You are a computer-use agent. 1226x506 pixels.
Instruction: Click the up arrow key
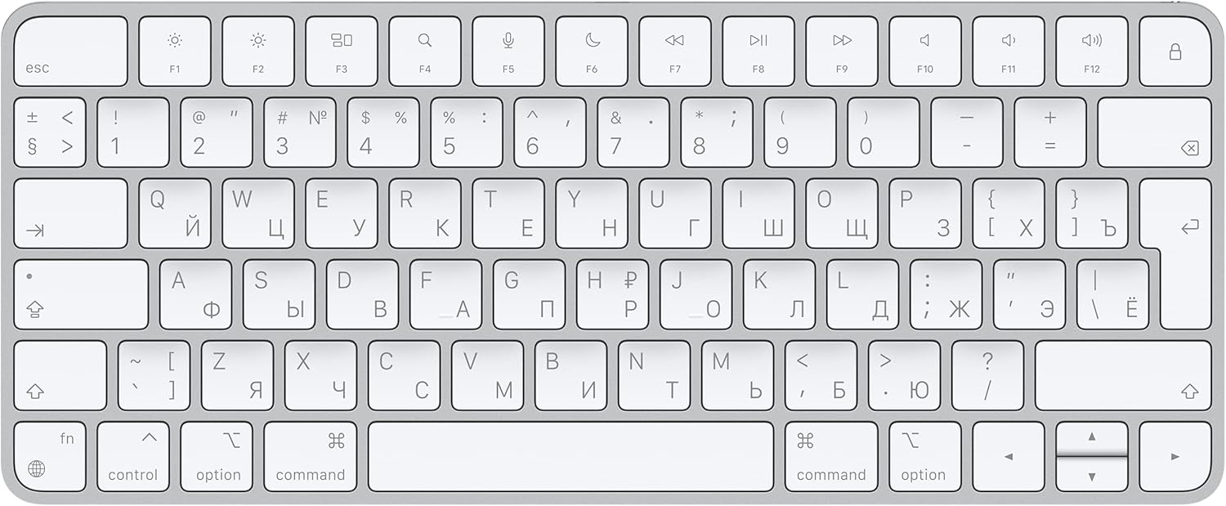(1092, 438)
